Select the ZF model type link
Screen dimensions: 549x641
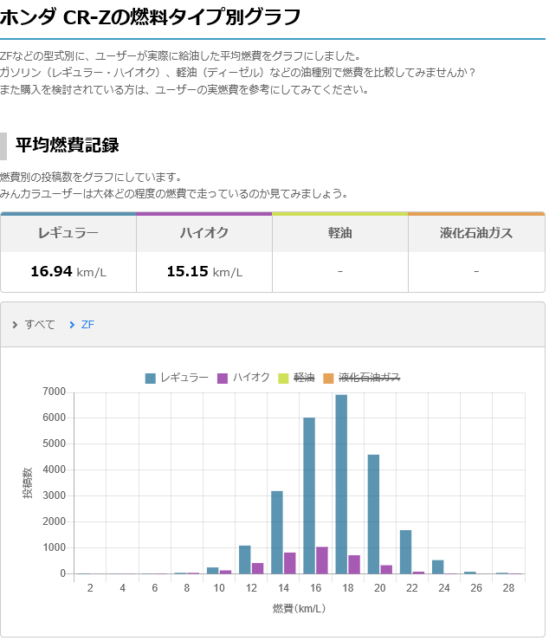(87, 325)
